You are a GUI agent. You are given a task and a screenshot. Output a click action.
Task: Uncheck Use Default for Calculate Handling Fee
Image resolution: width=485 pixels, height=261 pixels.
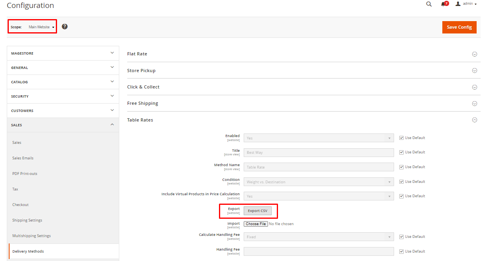[x=402, y=236]
